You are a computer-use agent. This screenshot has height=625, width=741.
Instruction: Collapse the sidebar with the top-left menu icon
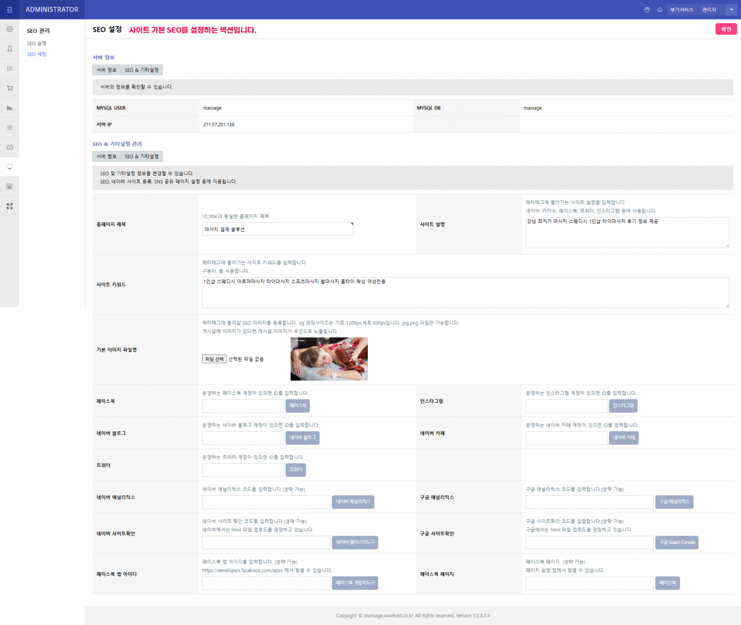pyautogui.click(x=10, y=10)
